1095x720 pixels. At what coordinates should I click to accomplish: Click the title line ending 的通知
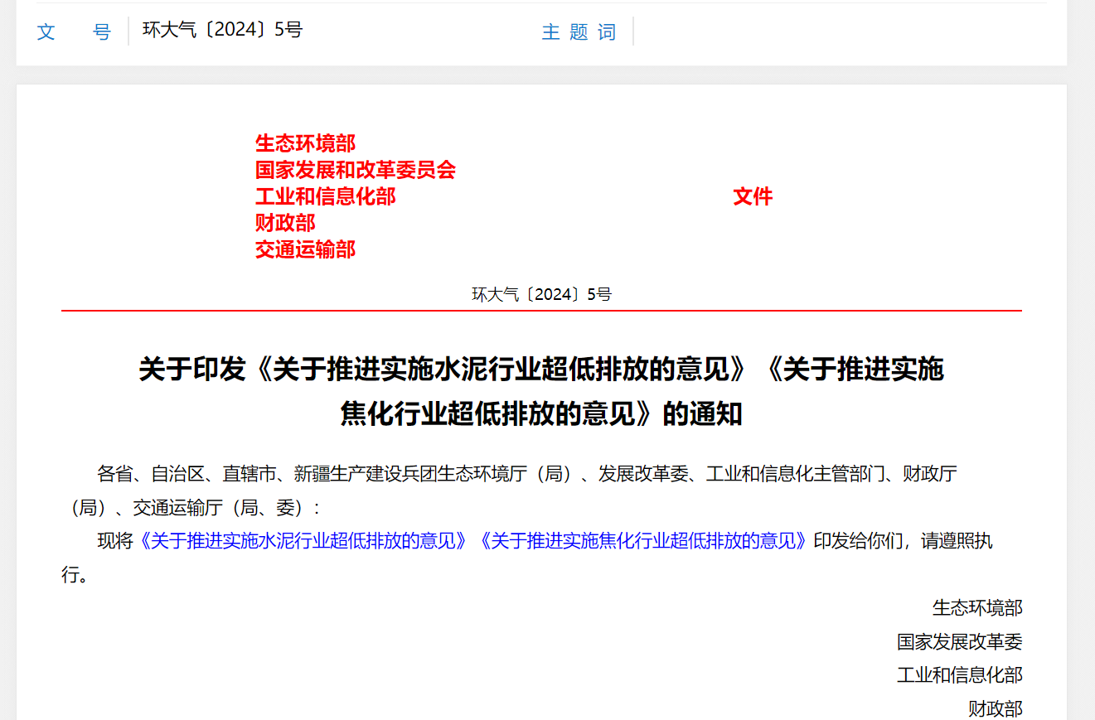tap(541, 413)
